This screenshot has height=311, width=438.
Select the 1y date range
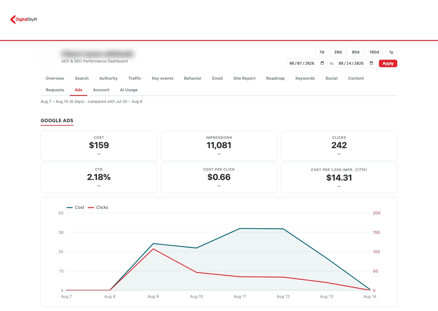[x=391, y=52]
